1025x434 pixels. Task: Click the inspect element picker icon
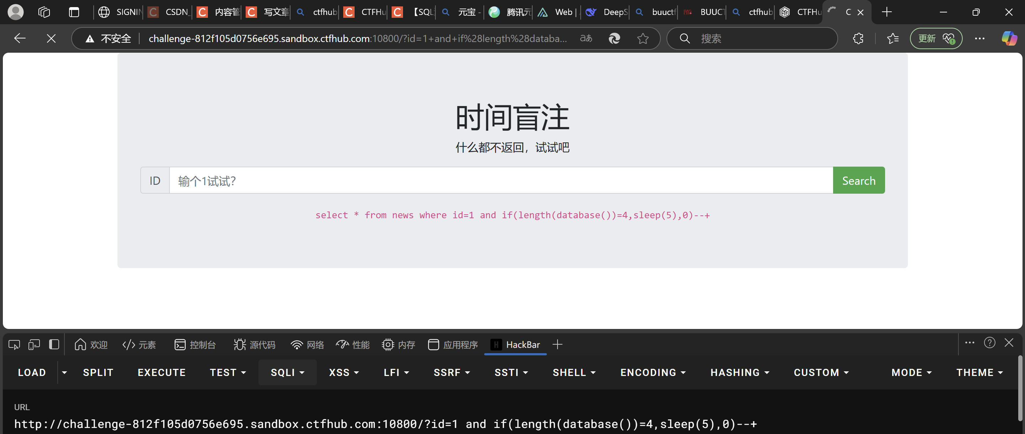click(14, 345)
